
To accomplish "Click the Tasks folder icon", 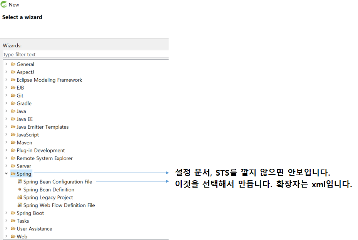I will [13, 221].
